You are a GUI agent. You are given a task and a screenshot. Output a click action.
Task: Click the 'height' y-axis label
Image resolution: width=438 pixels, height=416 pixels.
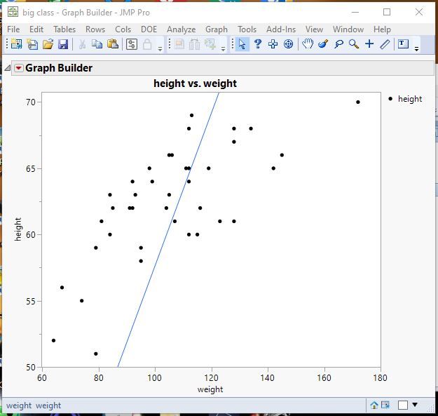click(18, 229)
